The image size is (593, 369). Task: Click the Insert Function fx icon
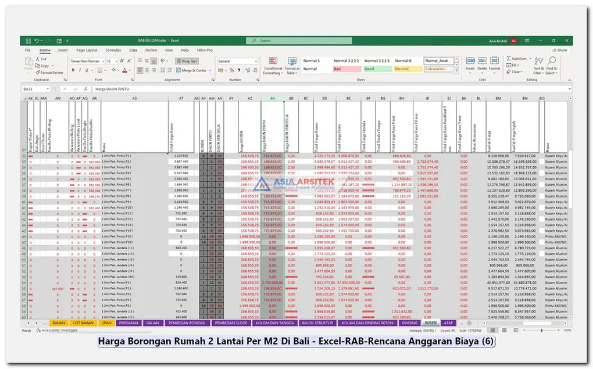(86, 89)
